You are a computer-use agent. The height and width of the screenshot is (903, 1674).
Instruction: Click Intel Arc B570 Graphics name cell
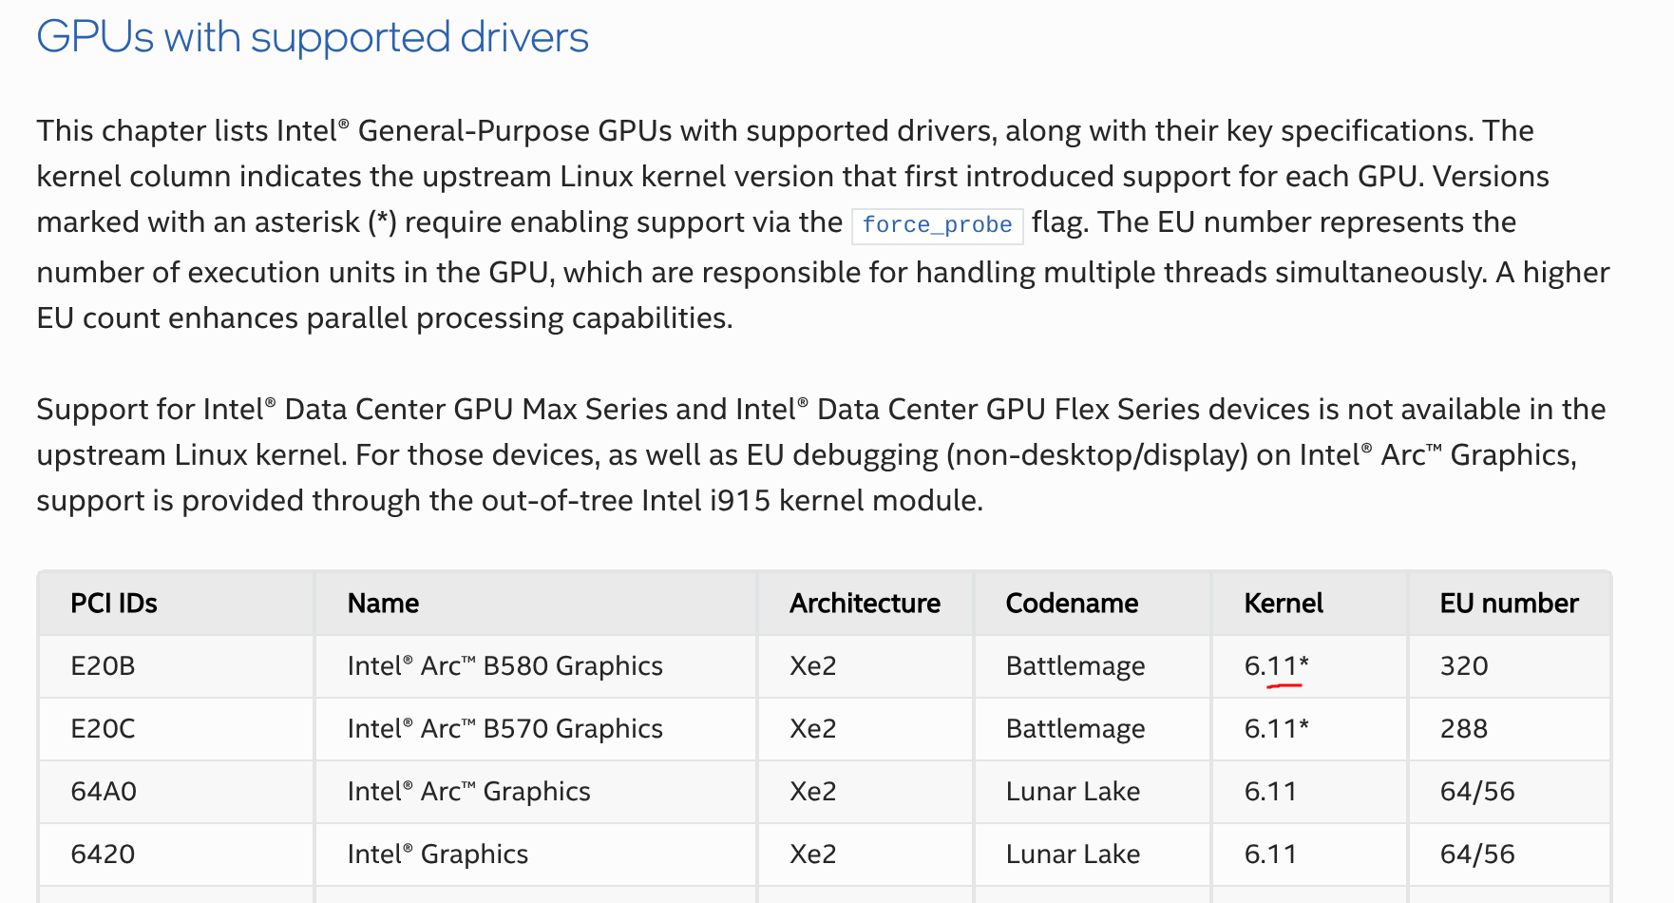(504, 729)
